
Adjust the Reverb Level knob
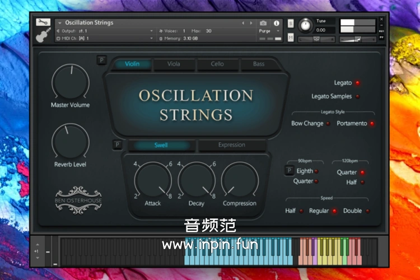coord(71,141)
